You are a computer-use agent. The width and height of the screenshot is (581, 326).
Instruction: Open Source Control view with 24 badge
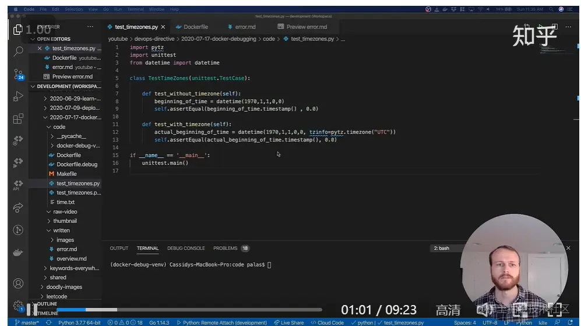coord(18,74)
